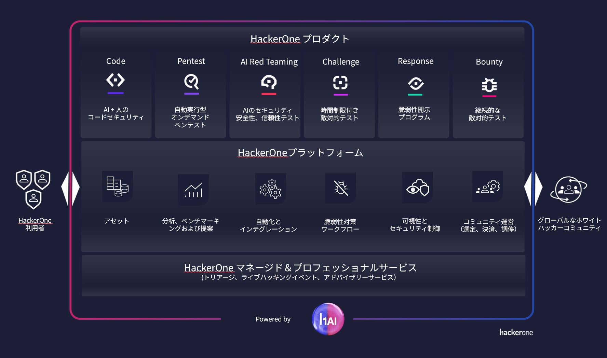Click the アセット database icon
607x358 pixels.
[x=118, y=187]
